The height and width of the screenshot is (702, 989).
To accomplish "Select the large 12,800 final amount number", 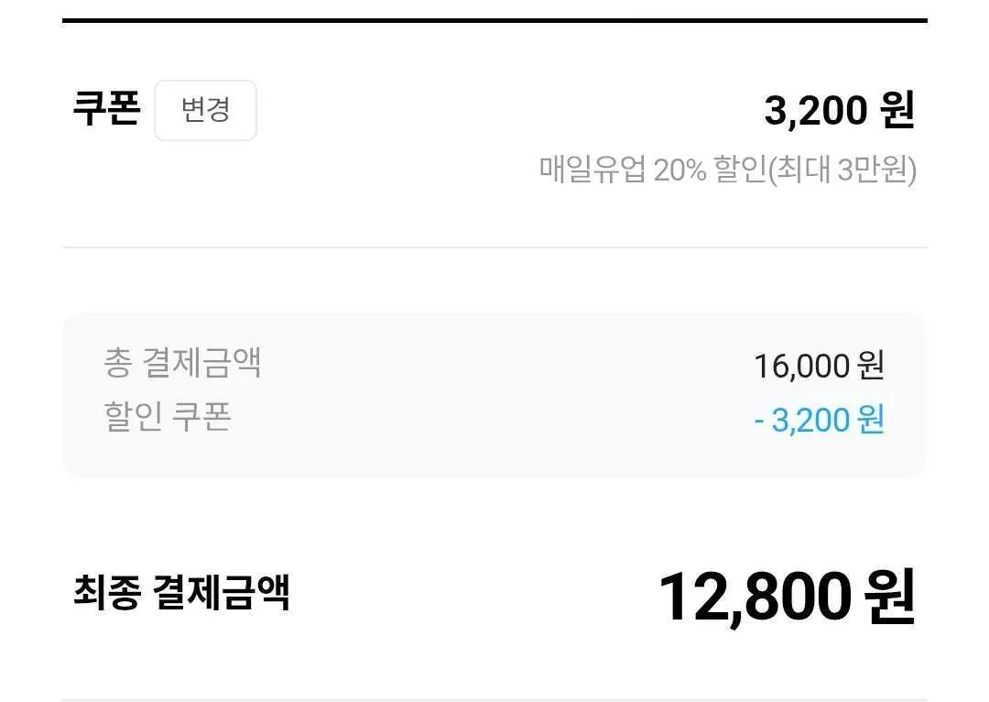I will click(x=755, y=598).
